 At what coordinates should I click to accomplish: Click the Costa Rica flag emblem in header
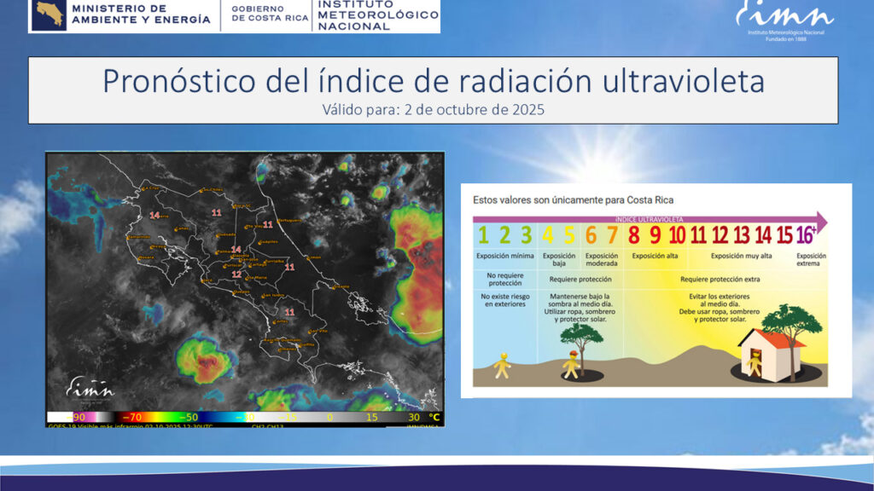coord(49,14)
